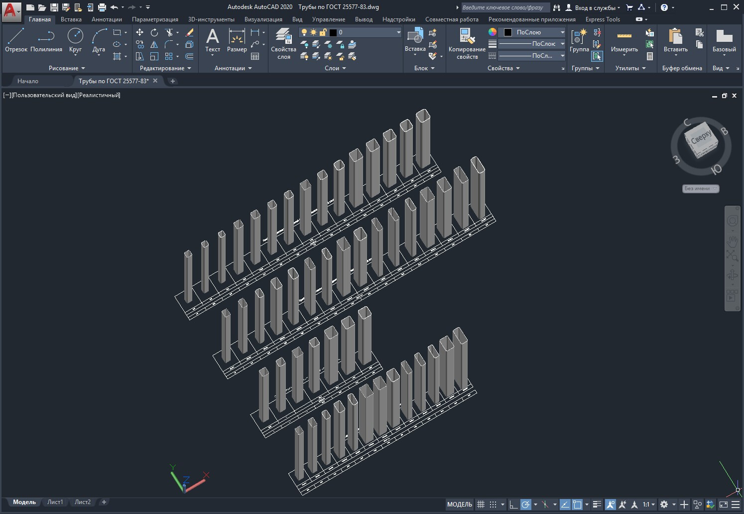Click the black layer color swatch
Viewport: 744px width, 514px height.
[x=333, y=32]
